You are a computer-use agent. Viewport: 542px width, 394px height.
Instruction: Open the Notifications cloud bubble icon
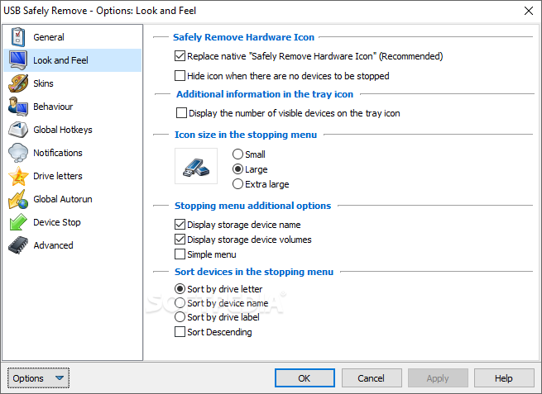pyautogui.click(x=18, y=153)
